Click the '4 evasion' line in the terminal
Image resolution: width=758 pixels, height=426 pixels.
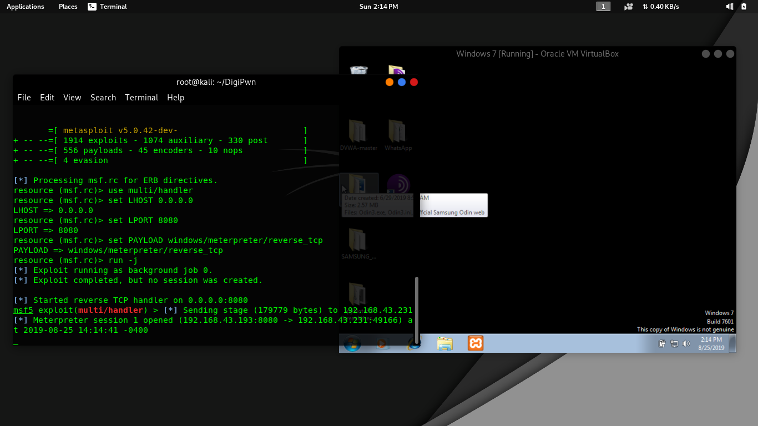click(x=85, y=161)
